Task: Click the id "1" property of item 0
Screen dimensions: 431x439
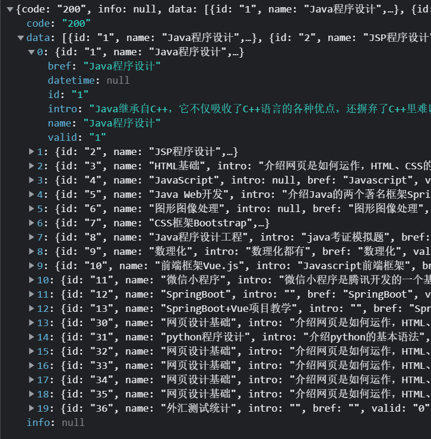Action: pos(68,95)
